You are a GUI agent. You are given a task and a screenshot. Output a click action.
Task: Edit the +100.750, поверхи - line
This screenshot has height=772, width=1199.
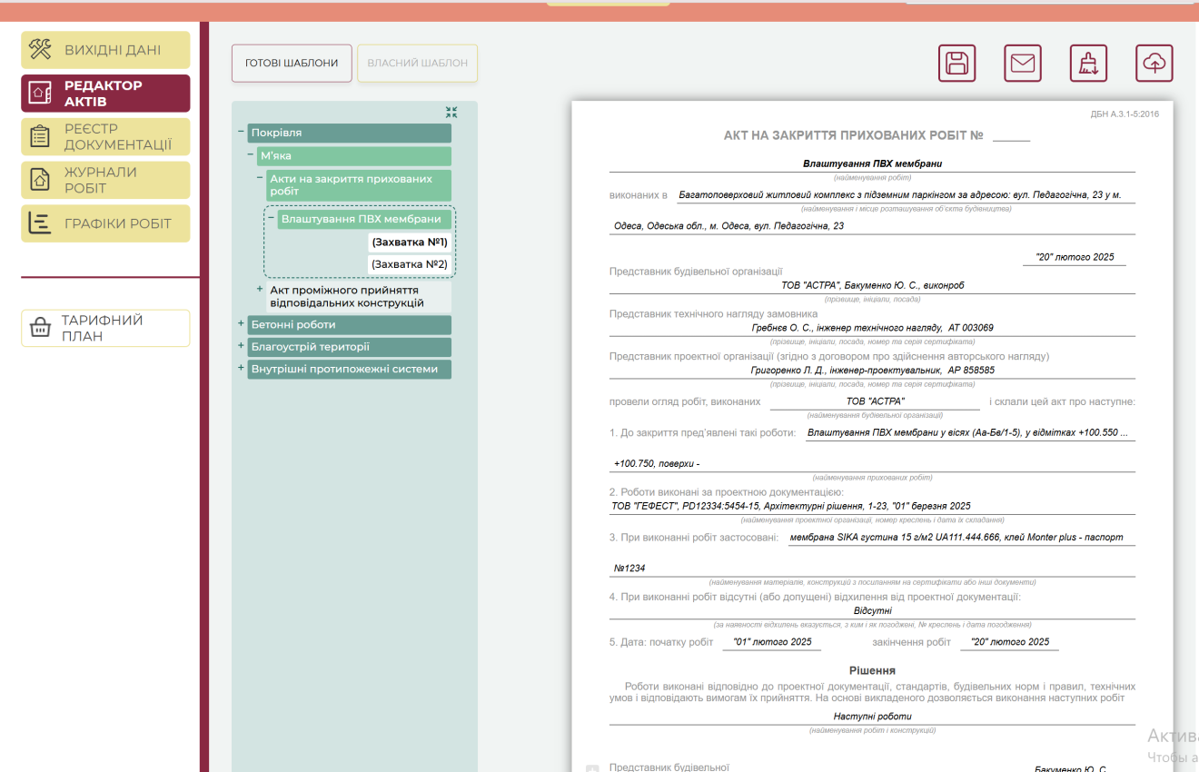(872, 464)
